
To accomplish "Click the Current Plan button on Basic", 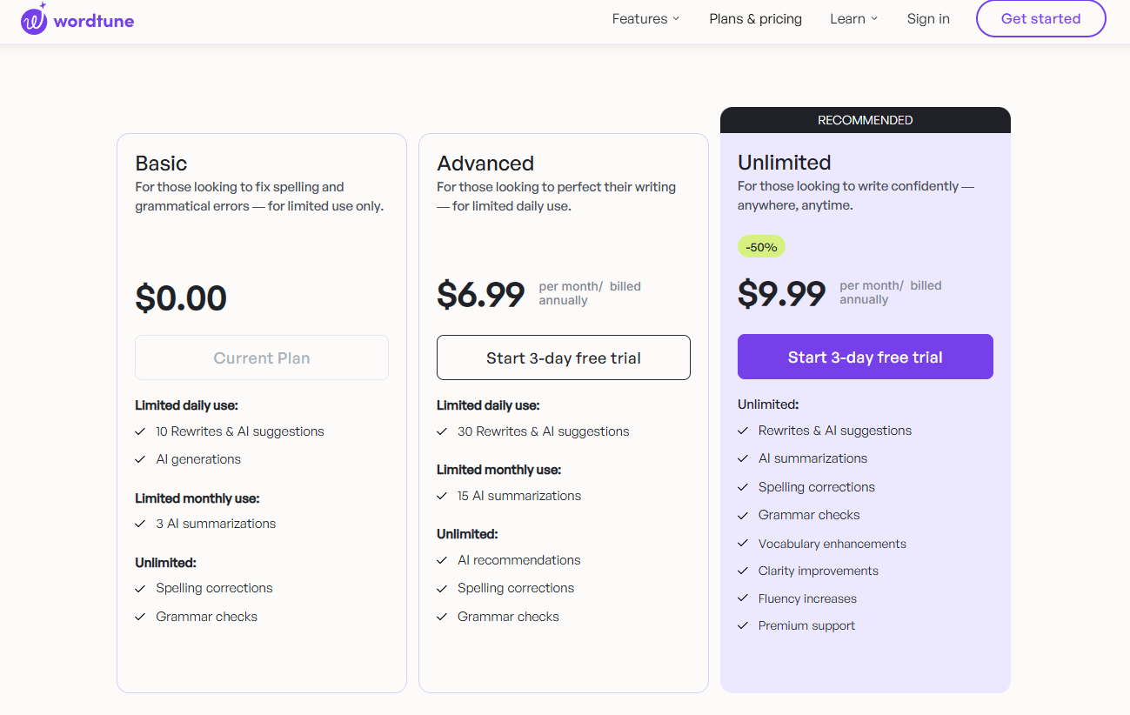I will (262, 357).
